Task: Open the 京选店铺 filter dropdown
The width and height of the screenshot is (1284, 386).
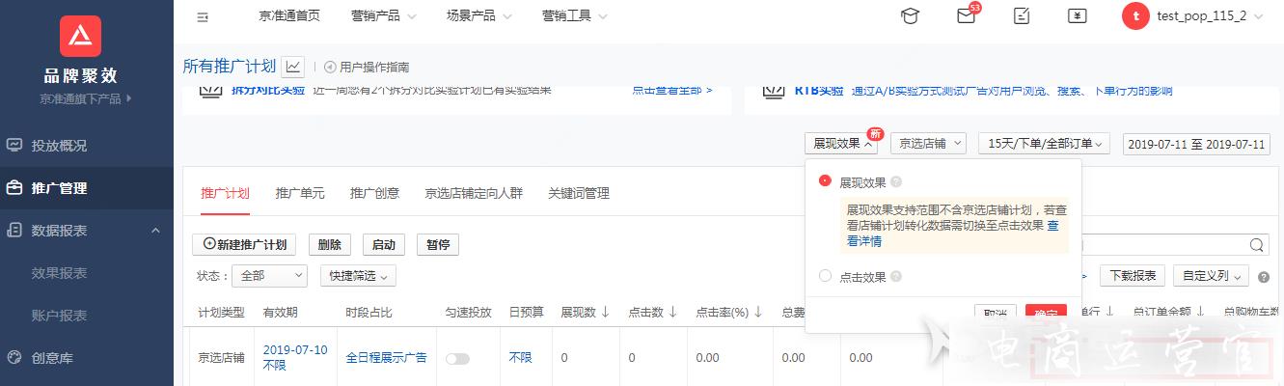Action: click(928, 144)
